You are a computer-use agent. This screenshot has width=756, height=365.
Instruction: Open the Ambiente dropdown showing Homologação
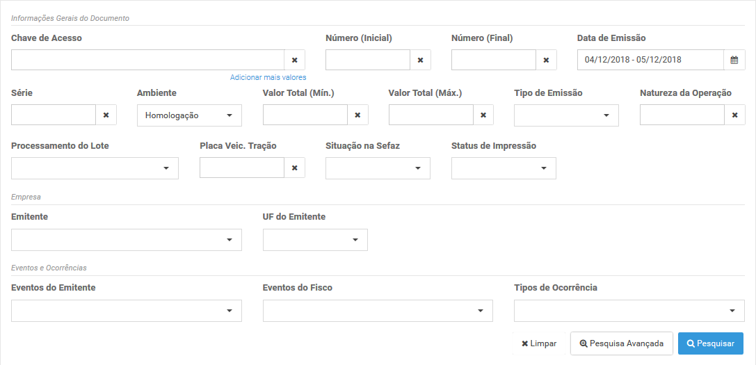pos(189,115)
